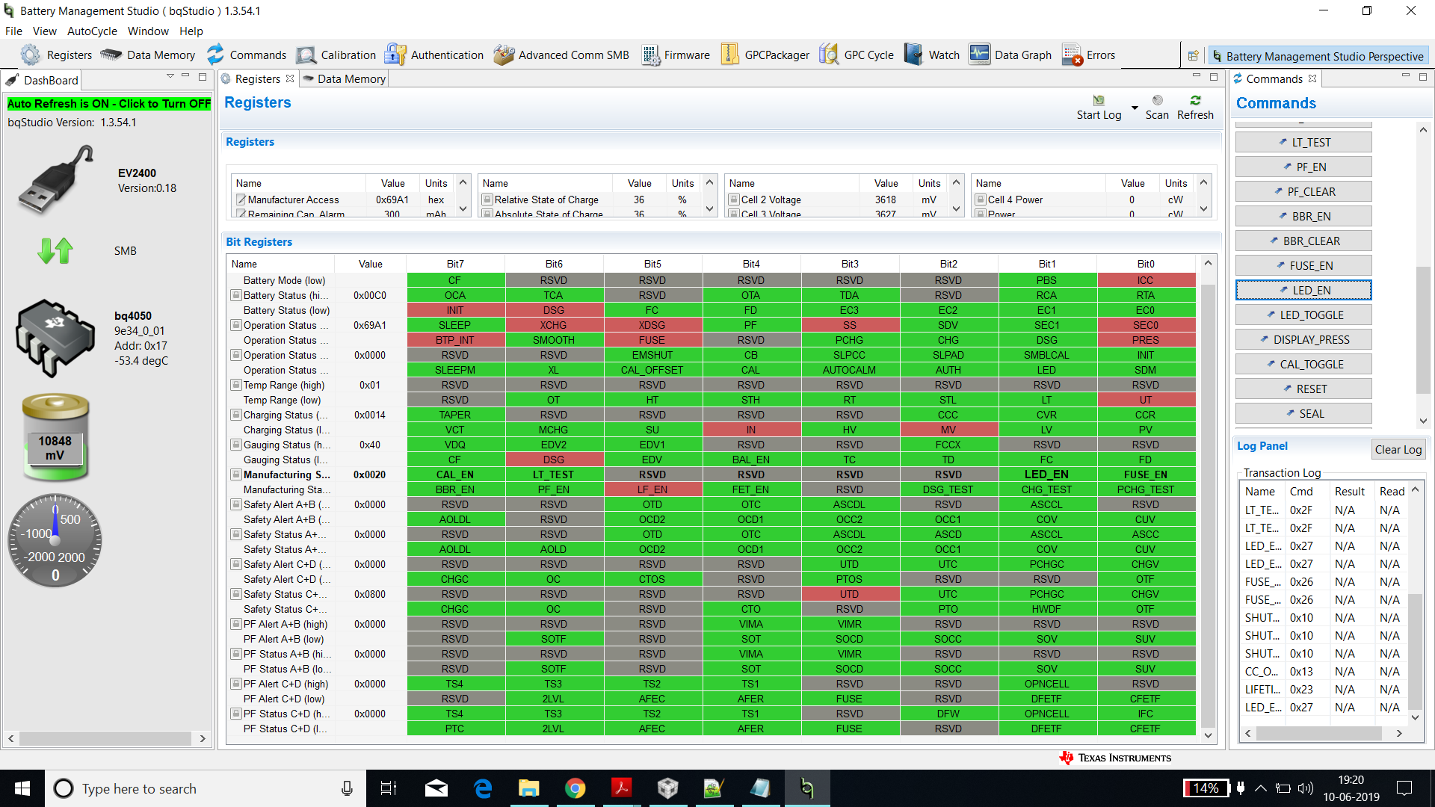Toggle Auto Refresh ON/OFF banner
This screenshot has height=807, width=1435.
click(x=109, y=104)
